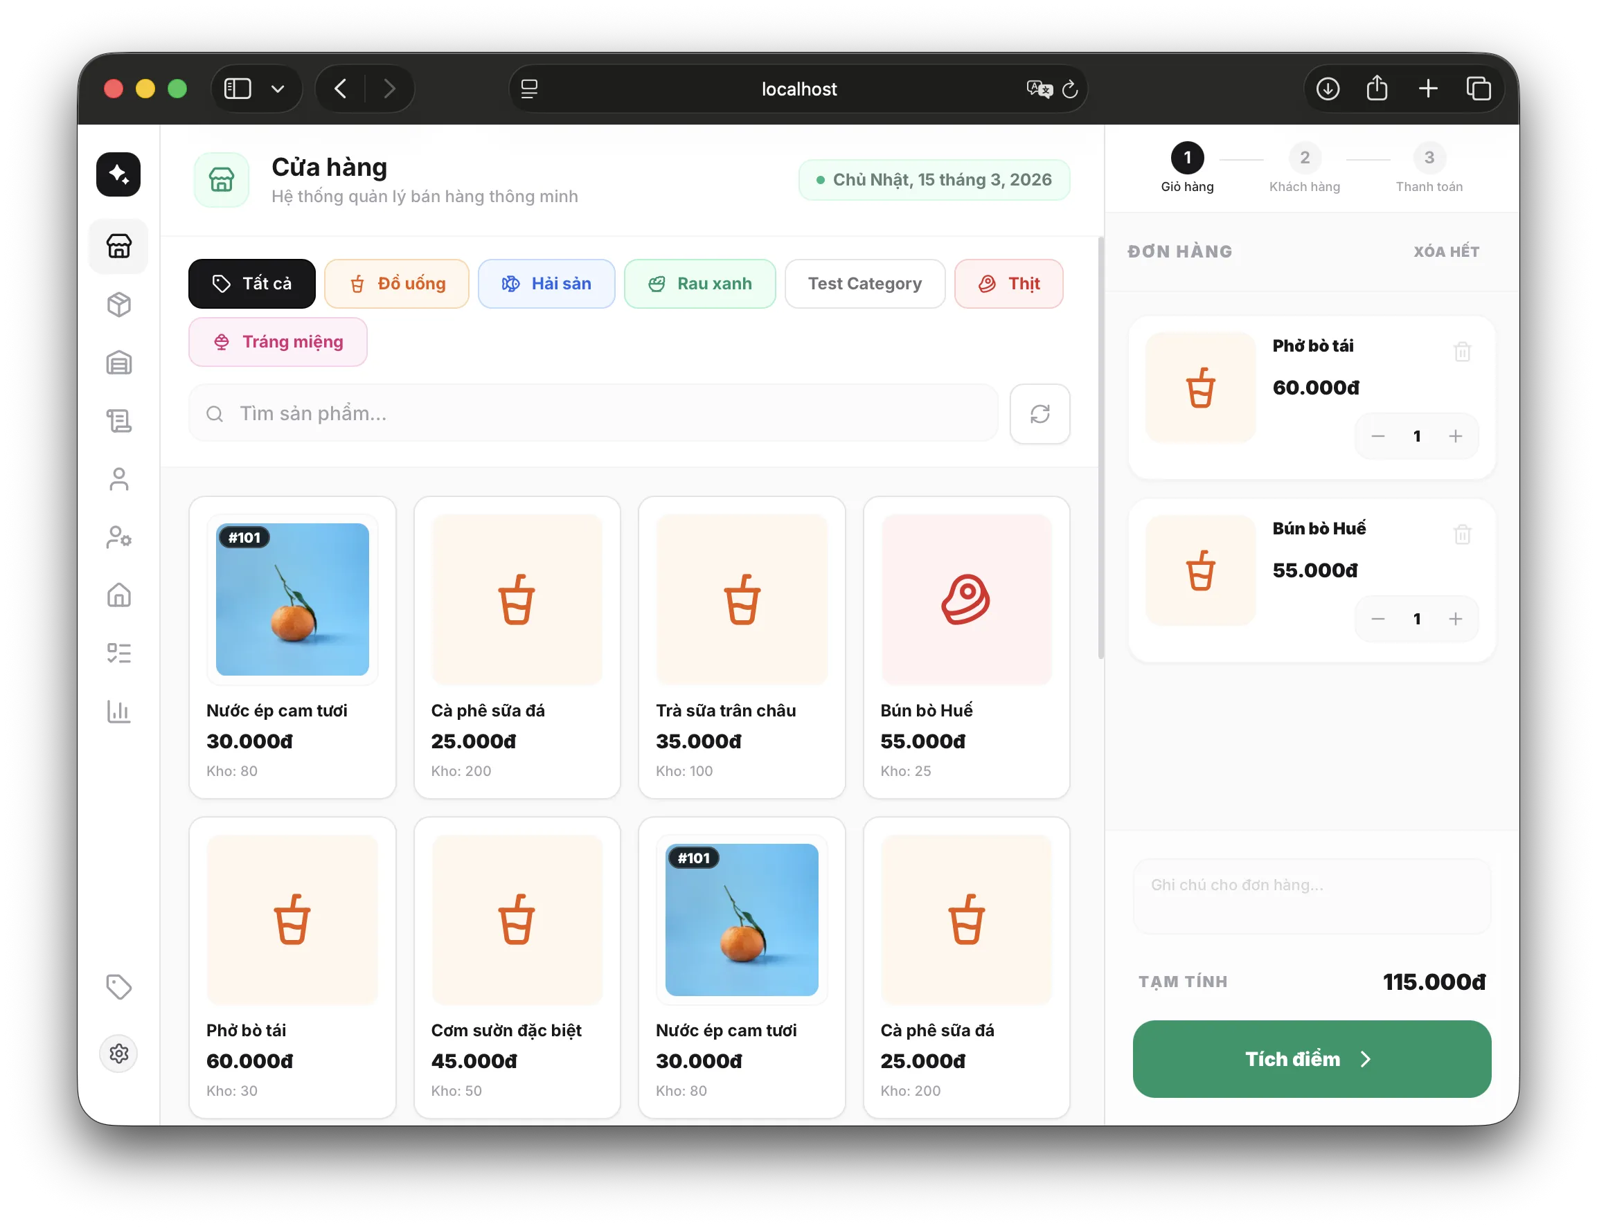1597x1228 pixels.
Task: Filter by Hải sản category
Action: pos(546,284)
